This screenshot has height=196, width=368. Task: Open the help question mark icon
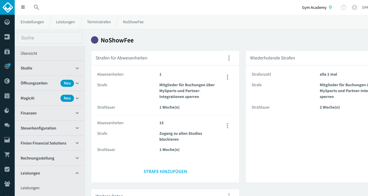click(344, 7)
